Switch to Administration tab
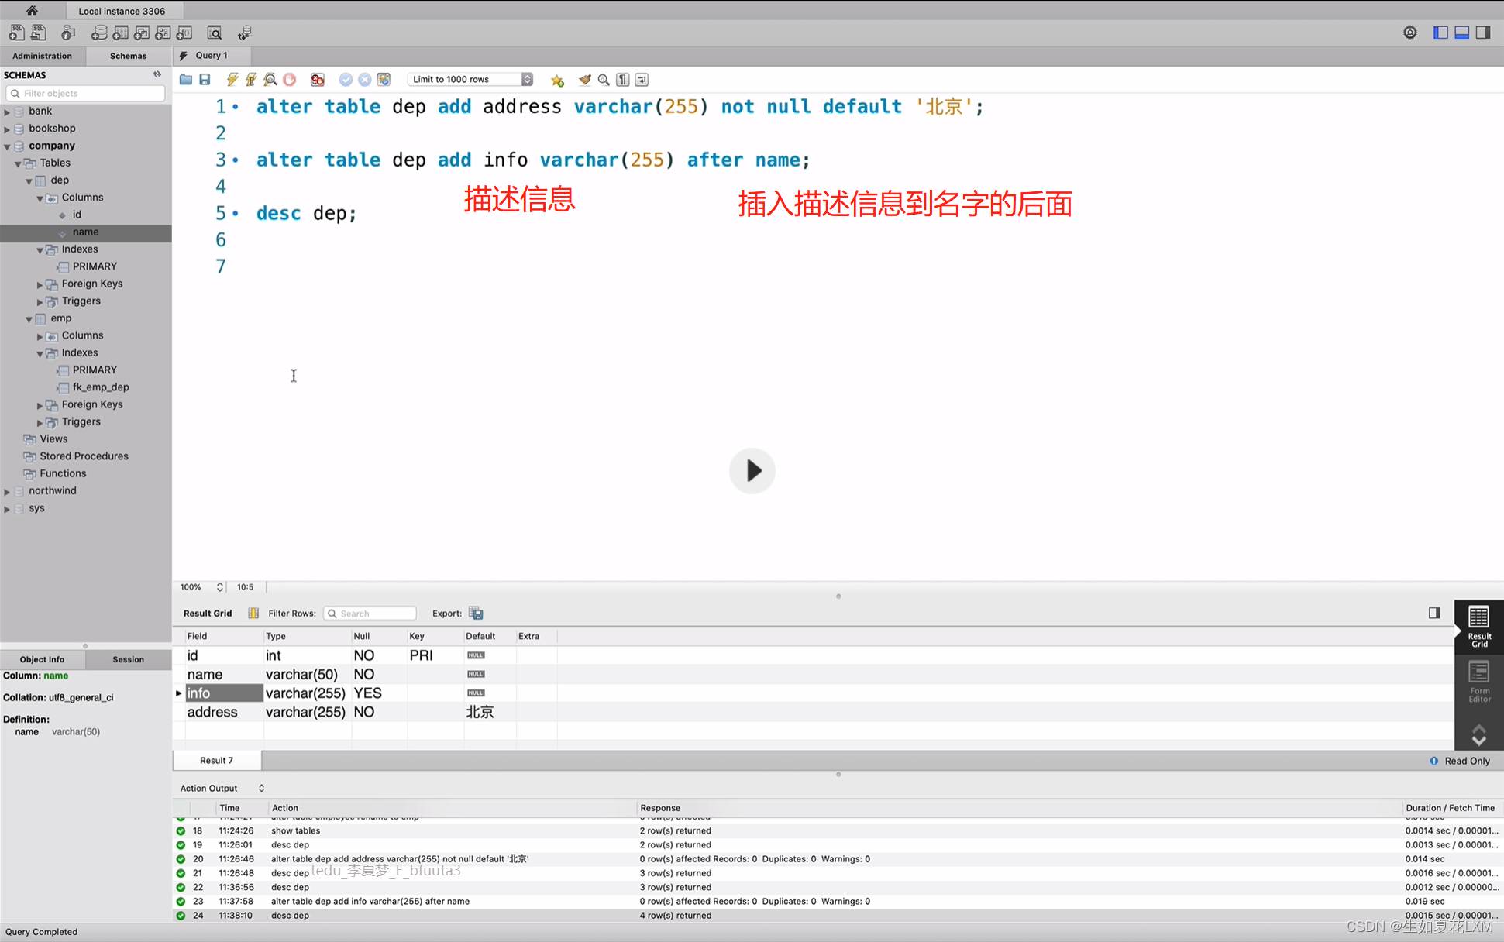Screen dimensions: 1504x942 (x=42, y=56)
